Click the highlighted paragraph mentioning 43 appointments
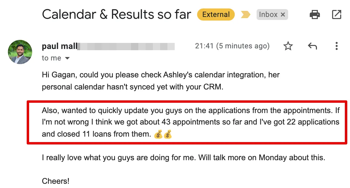Image resolution: width=350 pixels, height=188 pixels. [x=190, y=122]
